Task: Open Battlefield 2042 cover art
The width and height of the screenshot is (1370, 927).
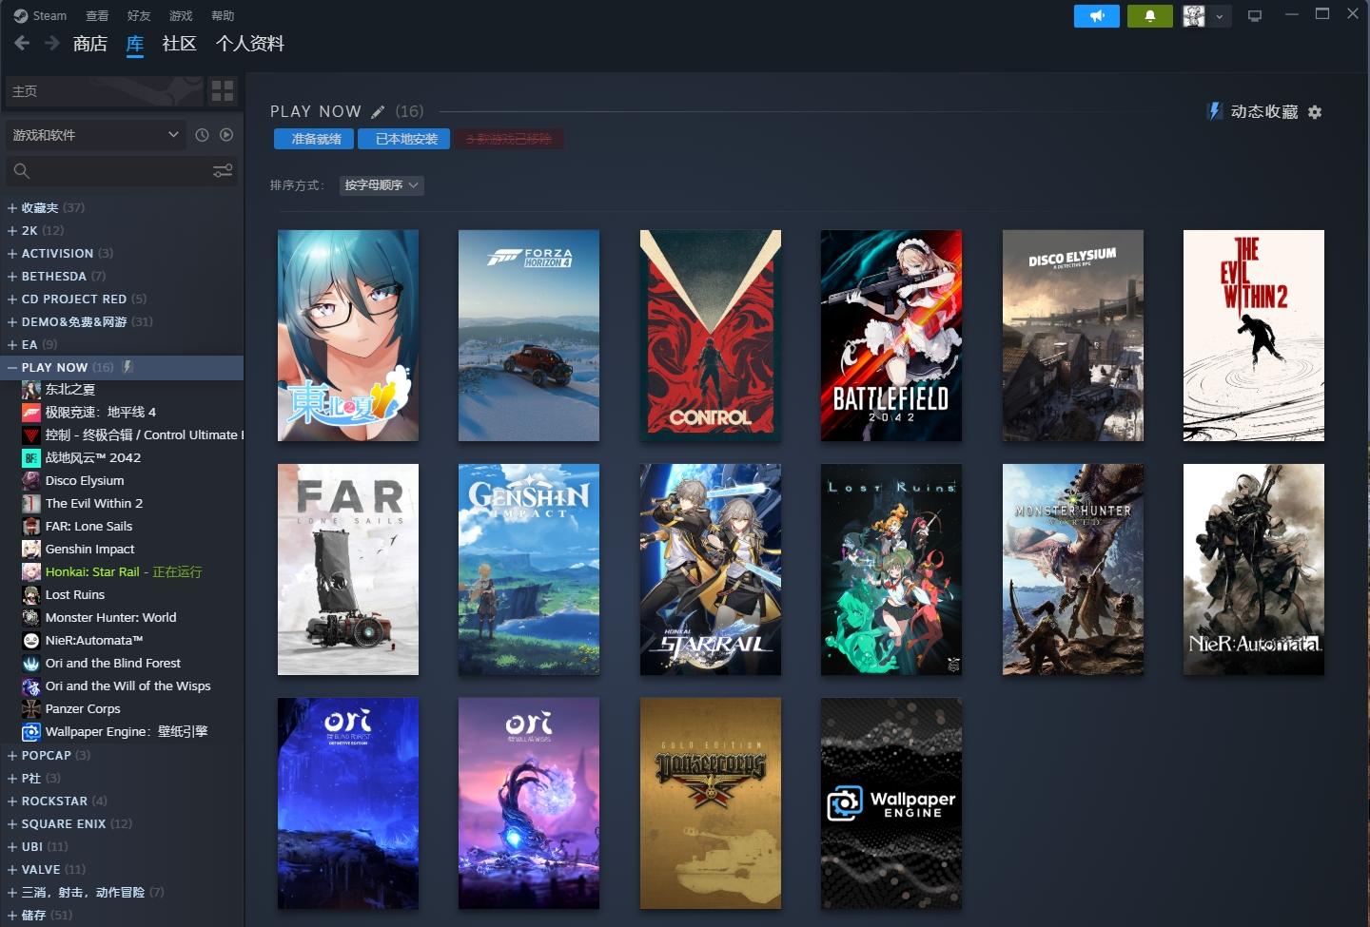Action: coord(891,336)
